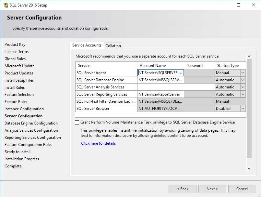Click scrollbar down arrow in Service Accounts panel

[249, 169]
